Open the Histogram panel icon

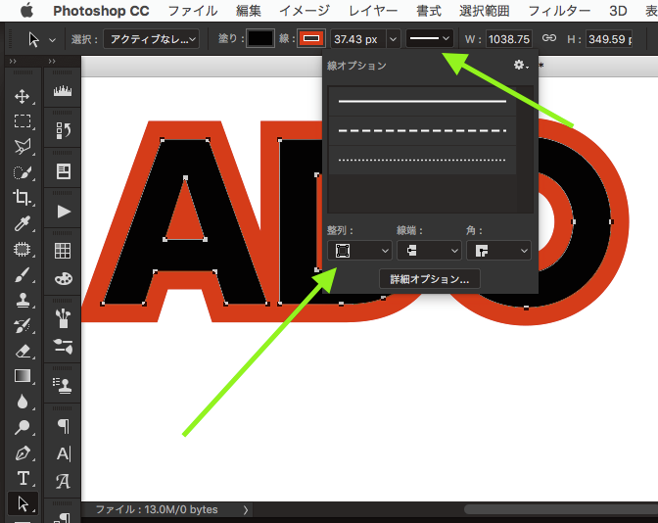[63, 90]
